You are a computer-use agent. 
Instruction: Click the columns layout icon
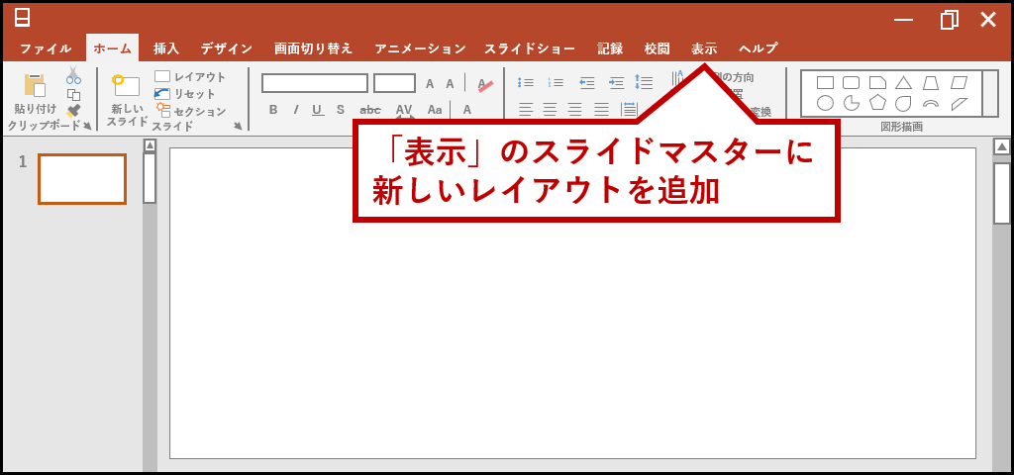click(629, 109)
